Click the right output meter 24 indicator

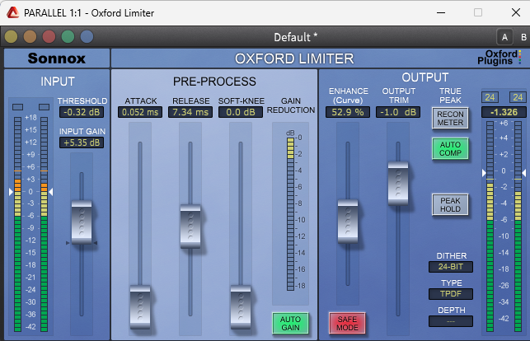coord(518,97)
